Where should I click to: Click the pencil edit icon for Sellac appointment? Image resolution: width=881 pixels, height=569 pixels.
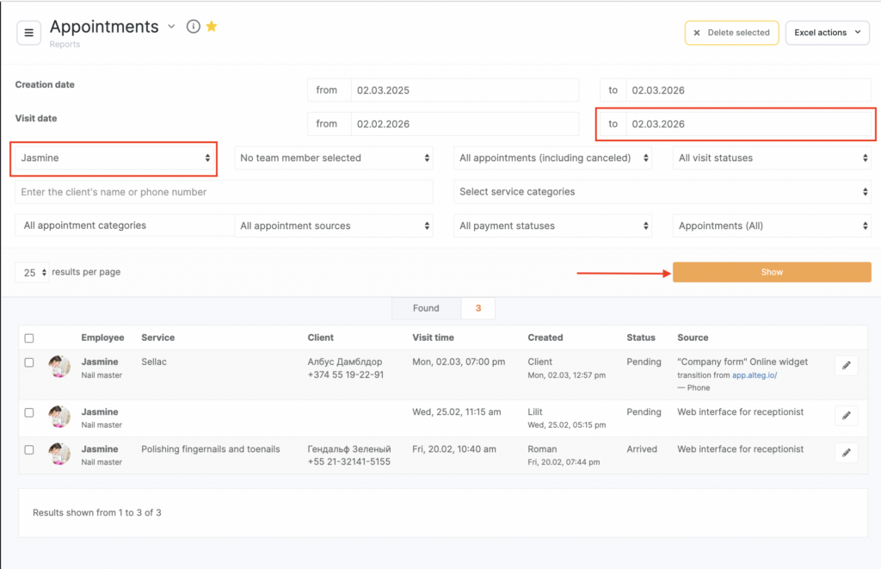[x=846, y=366]
